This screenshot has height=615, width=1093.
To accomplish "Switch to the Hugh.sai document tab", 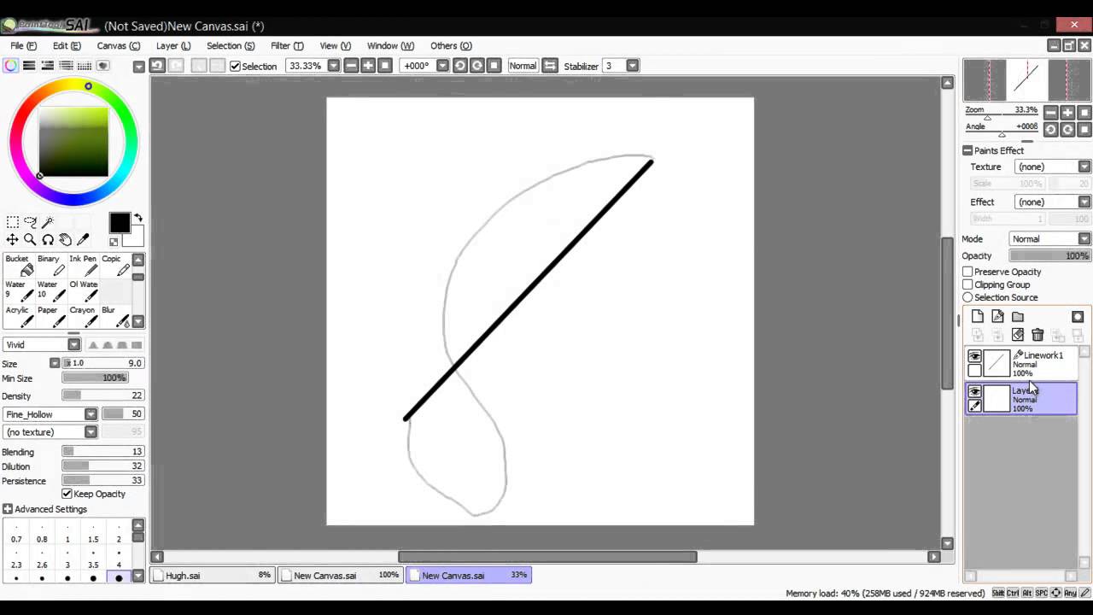I will coord(213,576).
